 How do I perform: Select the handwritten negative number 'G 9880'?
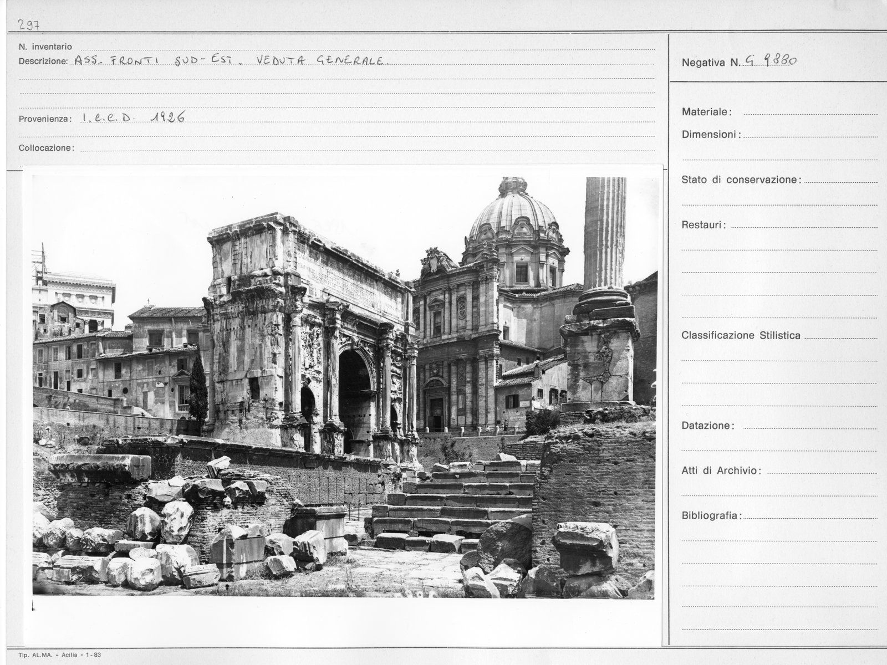click(772, 60)
